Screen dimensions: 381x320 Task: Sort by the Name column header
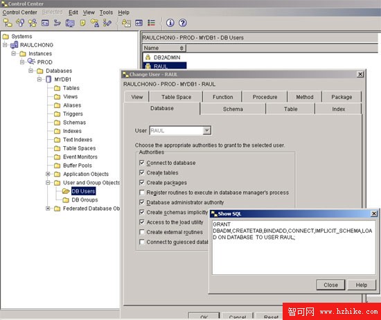(164, 48)
